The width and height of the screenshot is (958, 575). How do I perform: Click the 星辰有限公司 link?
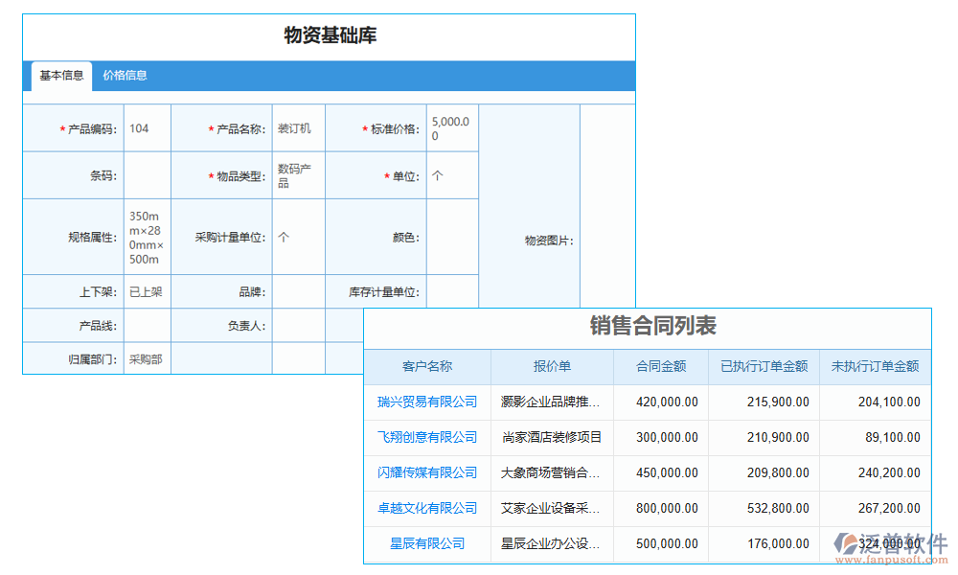pos(426,543)
